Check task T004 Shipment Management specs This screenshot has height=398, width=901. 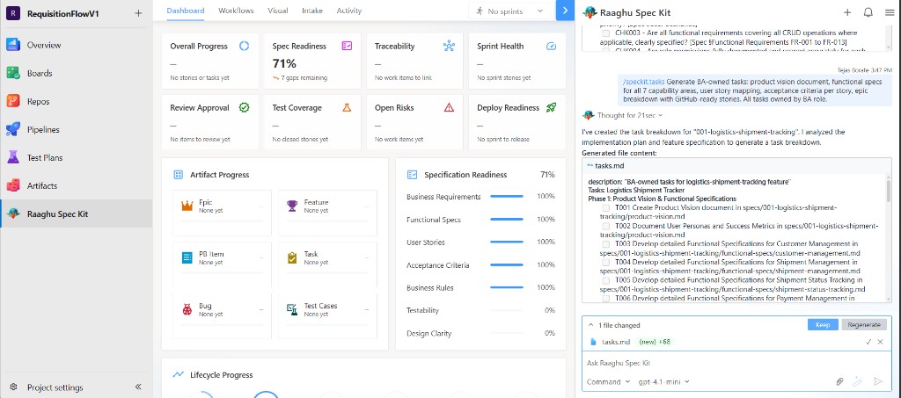coord(605,262)
